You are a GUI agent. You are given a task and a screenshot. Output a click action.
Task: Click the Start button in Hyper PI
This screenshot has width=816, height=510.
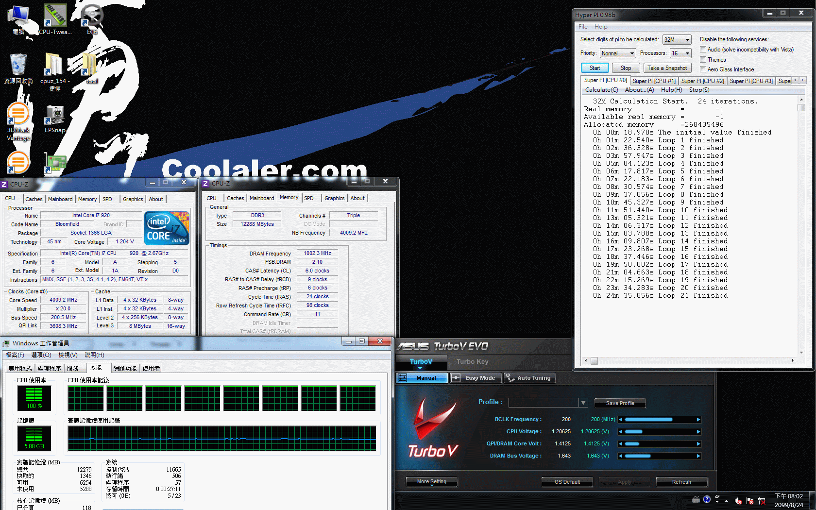pos(595,68)
